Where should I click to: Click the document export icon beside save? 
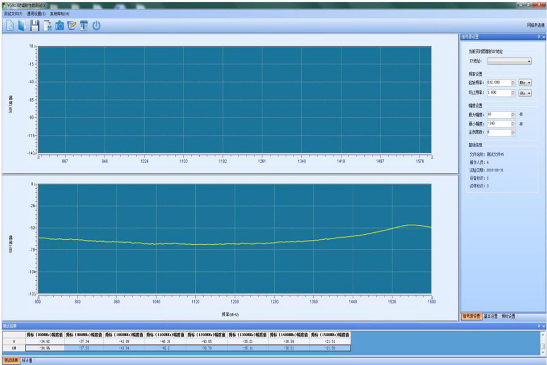48,26
